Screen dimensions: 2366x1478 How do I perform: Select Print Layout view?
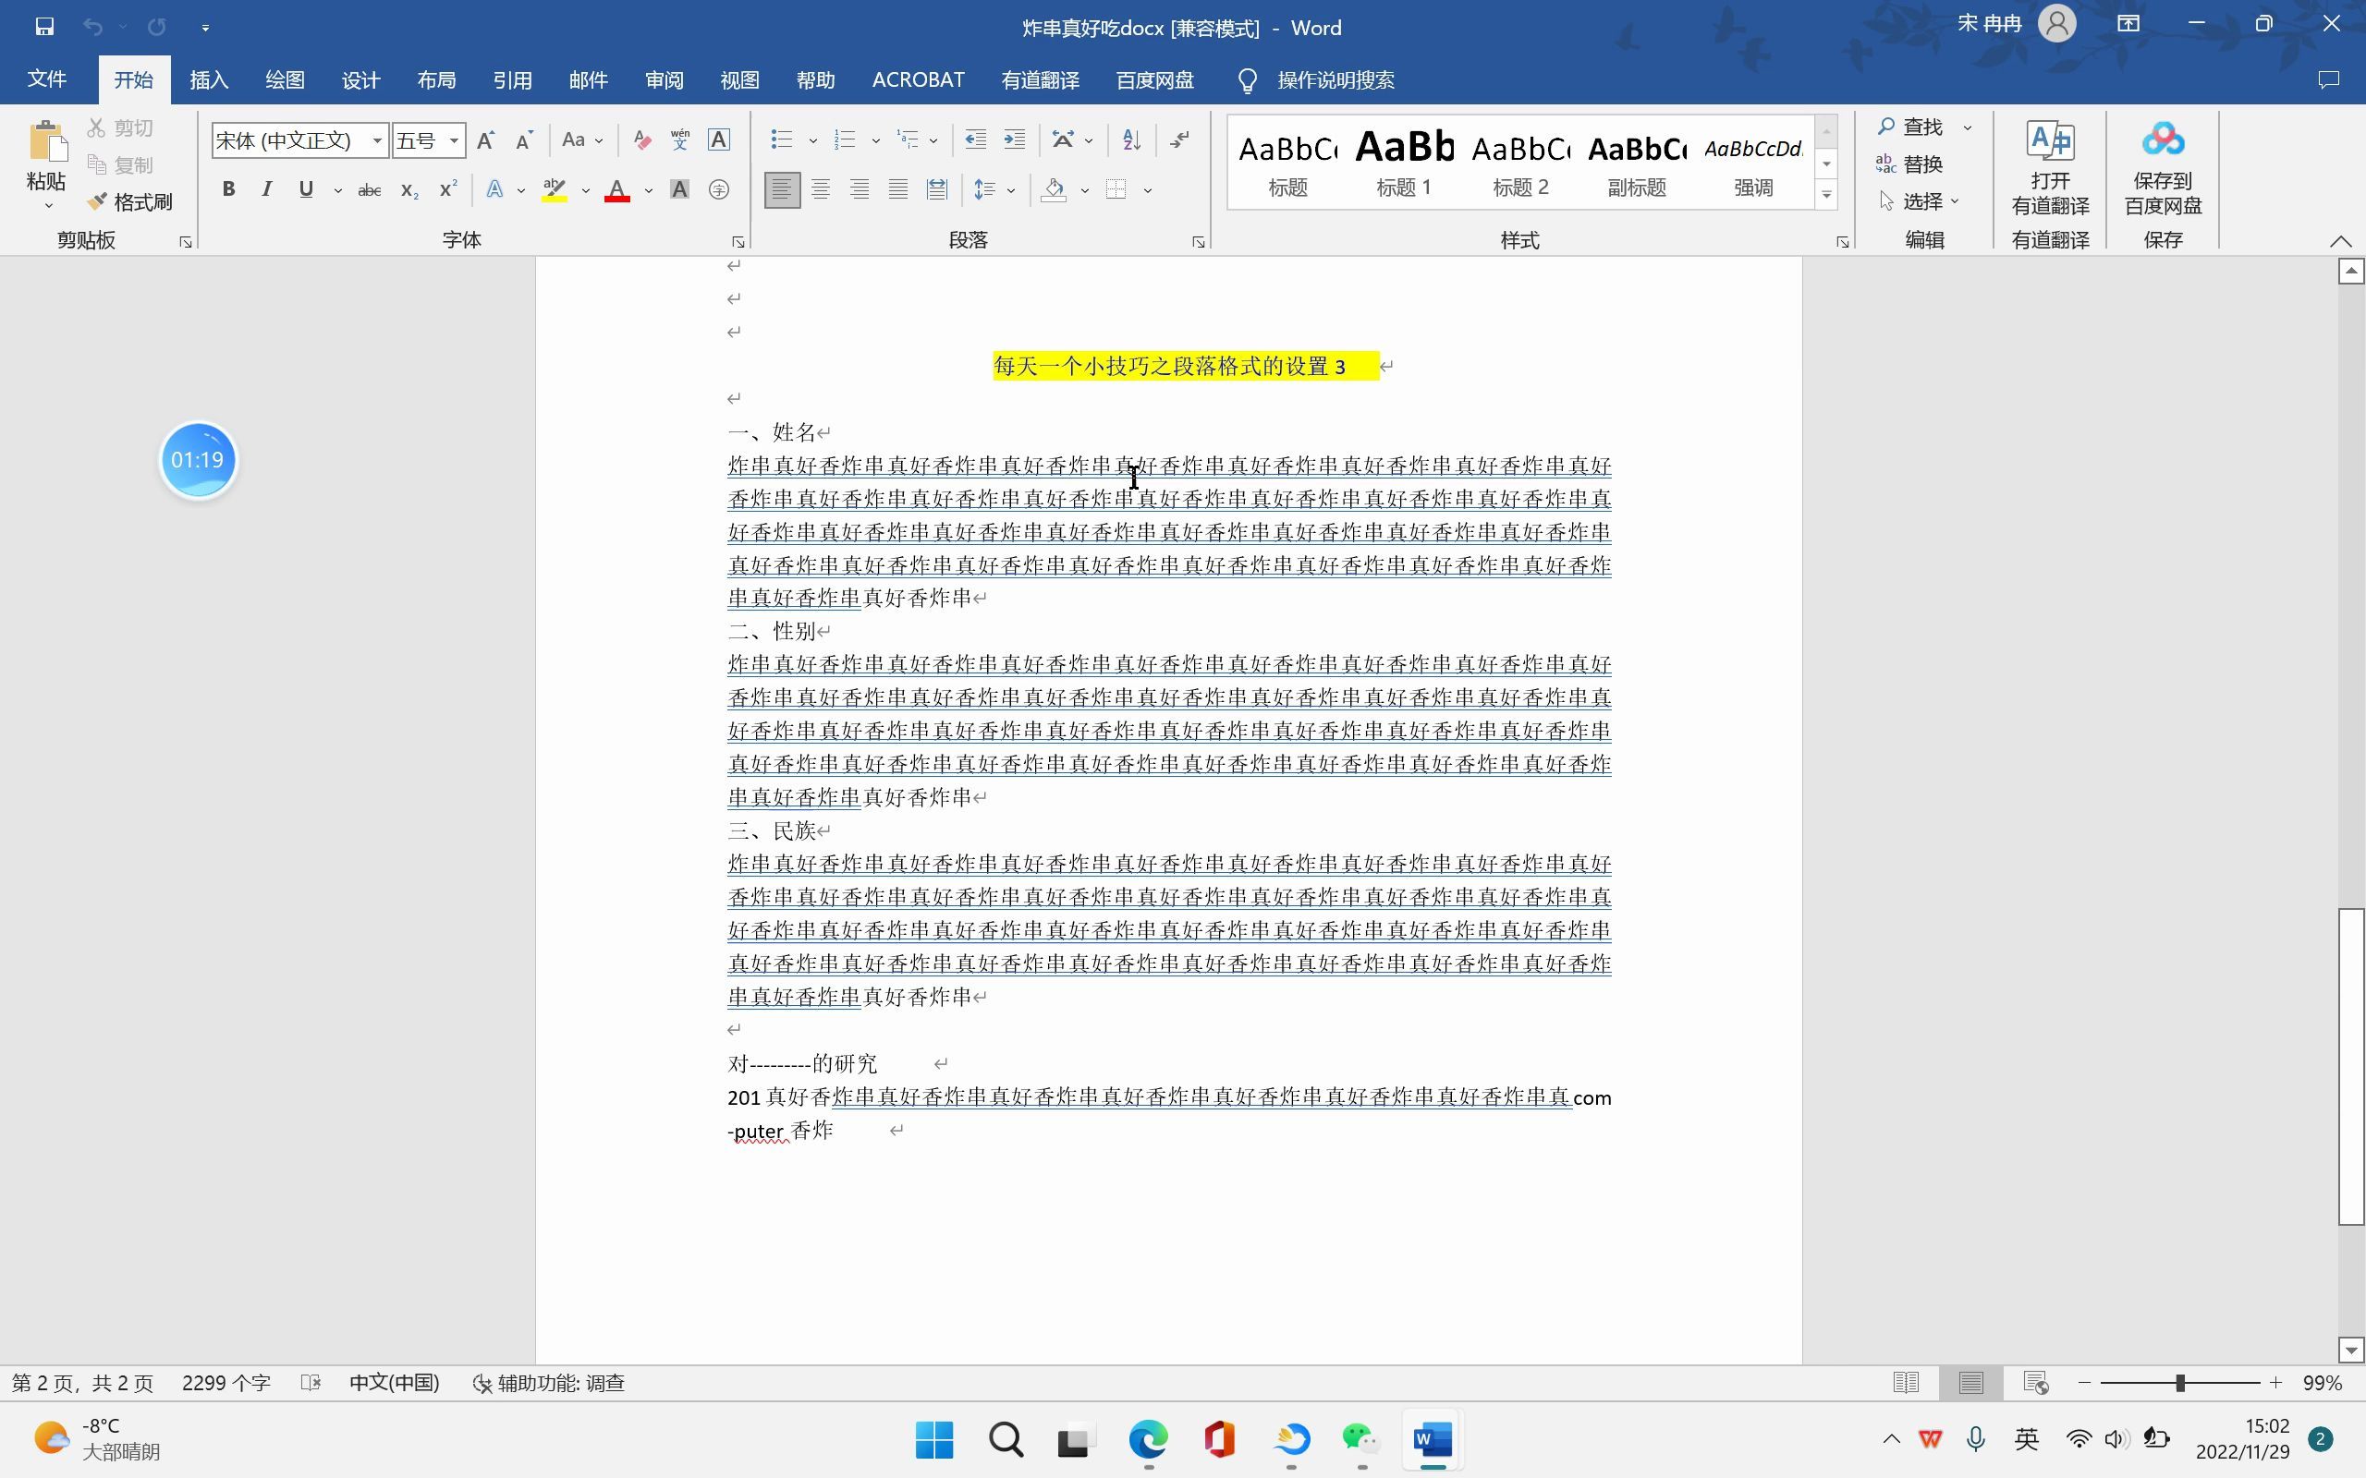click(x=1971, y=1382)
